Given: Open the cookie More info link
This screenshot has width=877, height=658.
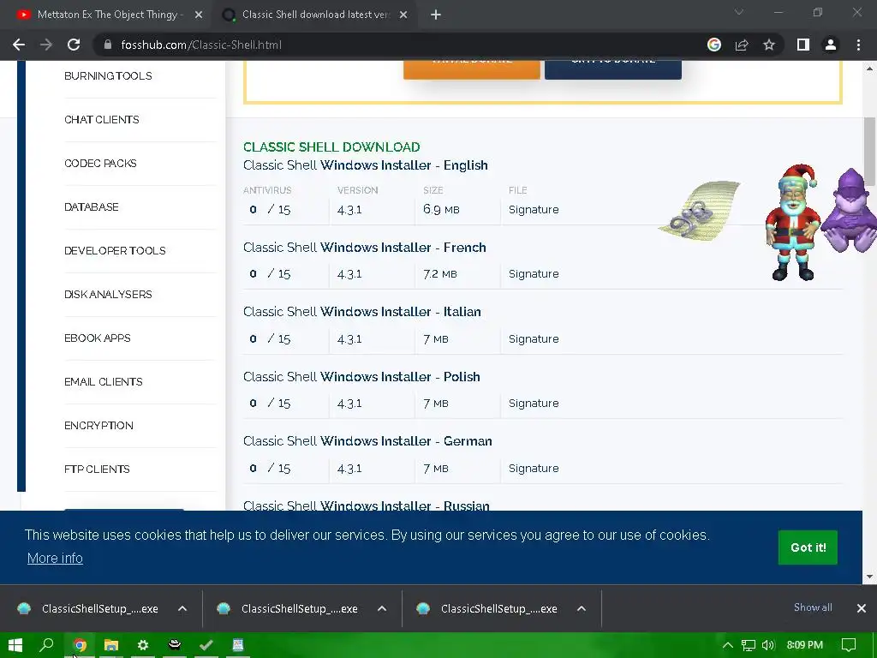Looking at the screenshot, I should point(55,558).
